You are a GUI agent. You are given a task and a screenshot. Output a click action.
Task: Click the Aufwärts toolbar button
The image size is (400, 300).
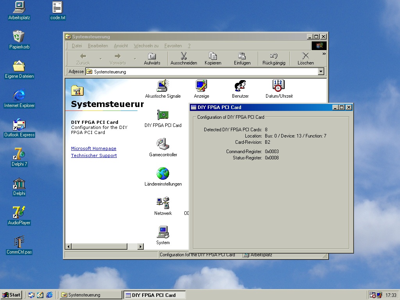tap(152, 59)
